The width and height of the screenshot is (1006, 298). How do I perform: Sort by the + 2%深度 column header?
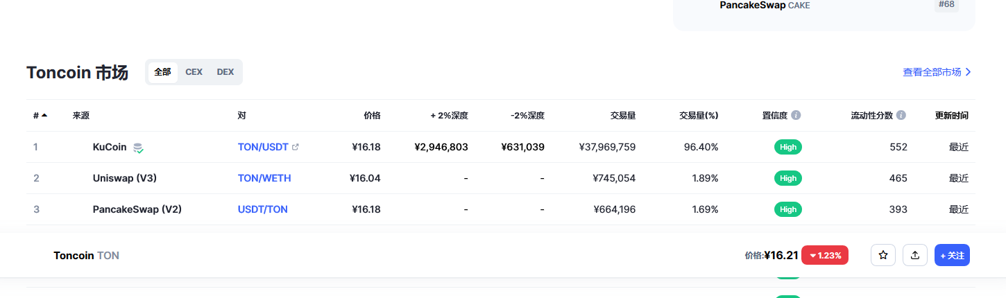449,115
